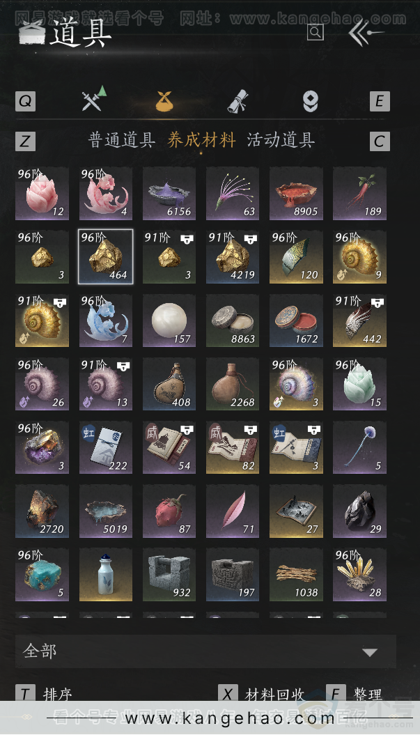Open the stacked gems category icon
The width and height of the screenshot is (420, 735).
[311, 101]
